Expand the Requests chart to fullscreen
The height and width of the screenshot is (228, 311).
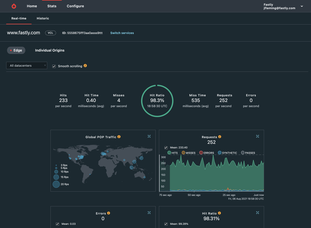tap(257, 136)
